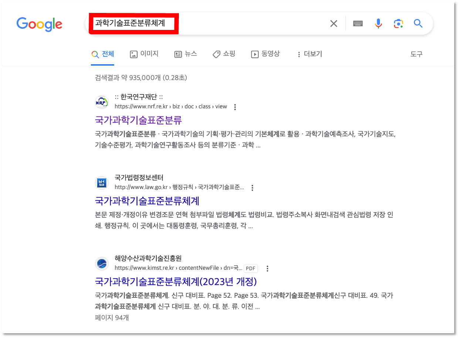Screen dimensions: 459x338
Task: Open more options for 한국연구재단 result
Action: coord(235,107)
